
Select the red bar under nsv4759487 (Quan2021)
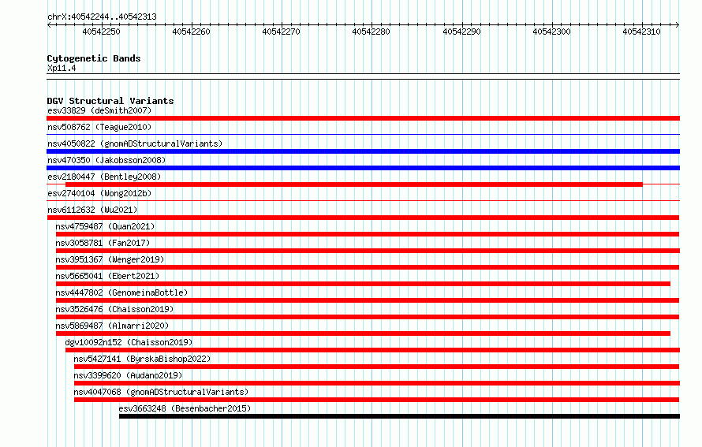pos(368,234)
